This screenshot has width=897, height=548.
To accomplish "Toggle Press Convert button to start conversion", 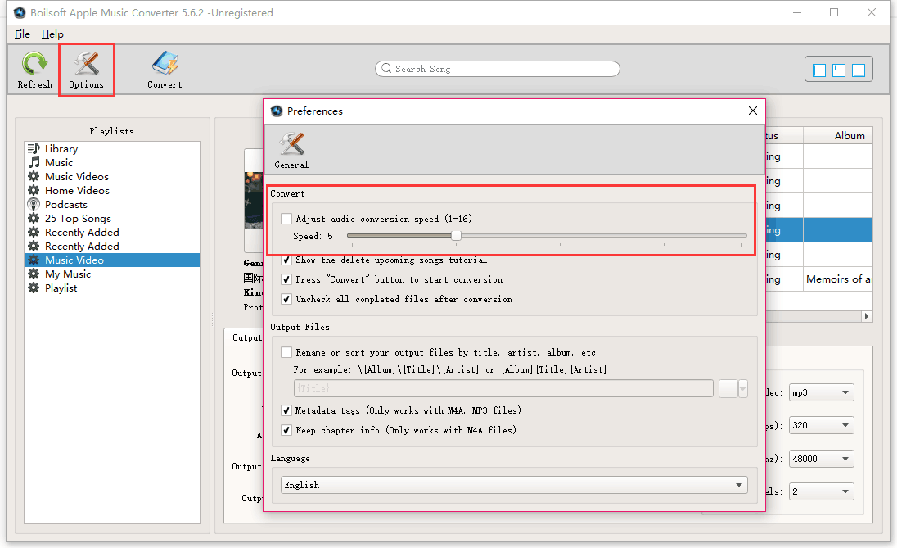I will point(286,279).
